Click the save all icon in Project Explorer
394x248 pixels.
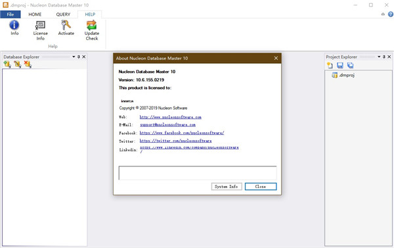350,66
